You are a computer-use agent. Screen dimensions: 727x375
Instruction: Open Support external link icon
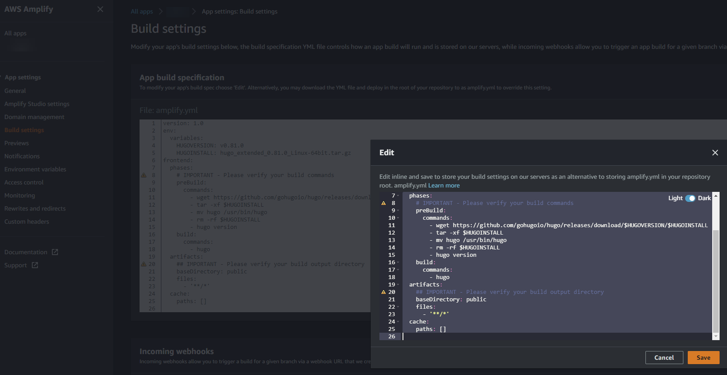pos(35,265)
